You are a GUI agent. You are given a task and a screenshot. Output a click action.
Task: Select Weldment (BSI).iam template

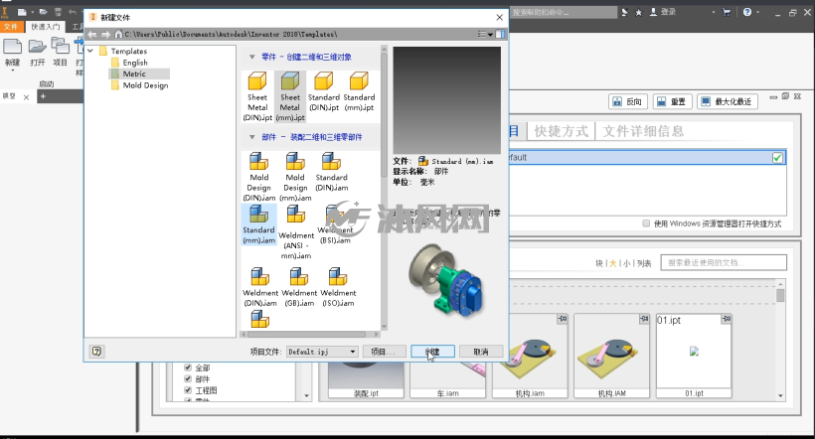(x=335, y=224)
